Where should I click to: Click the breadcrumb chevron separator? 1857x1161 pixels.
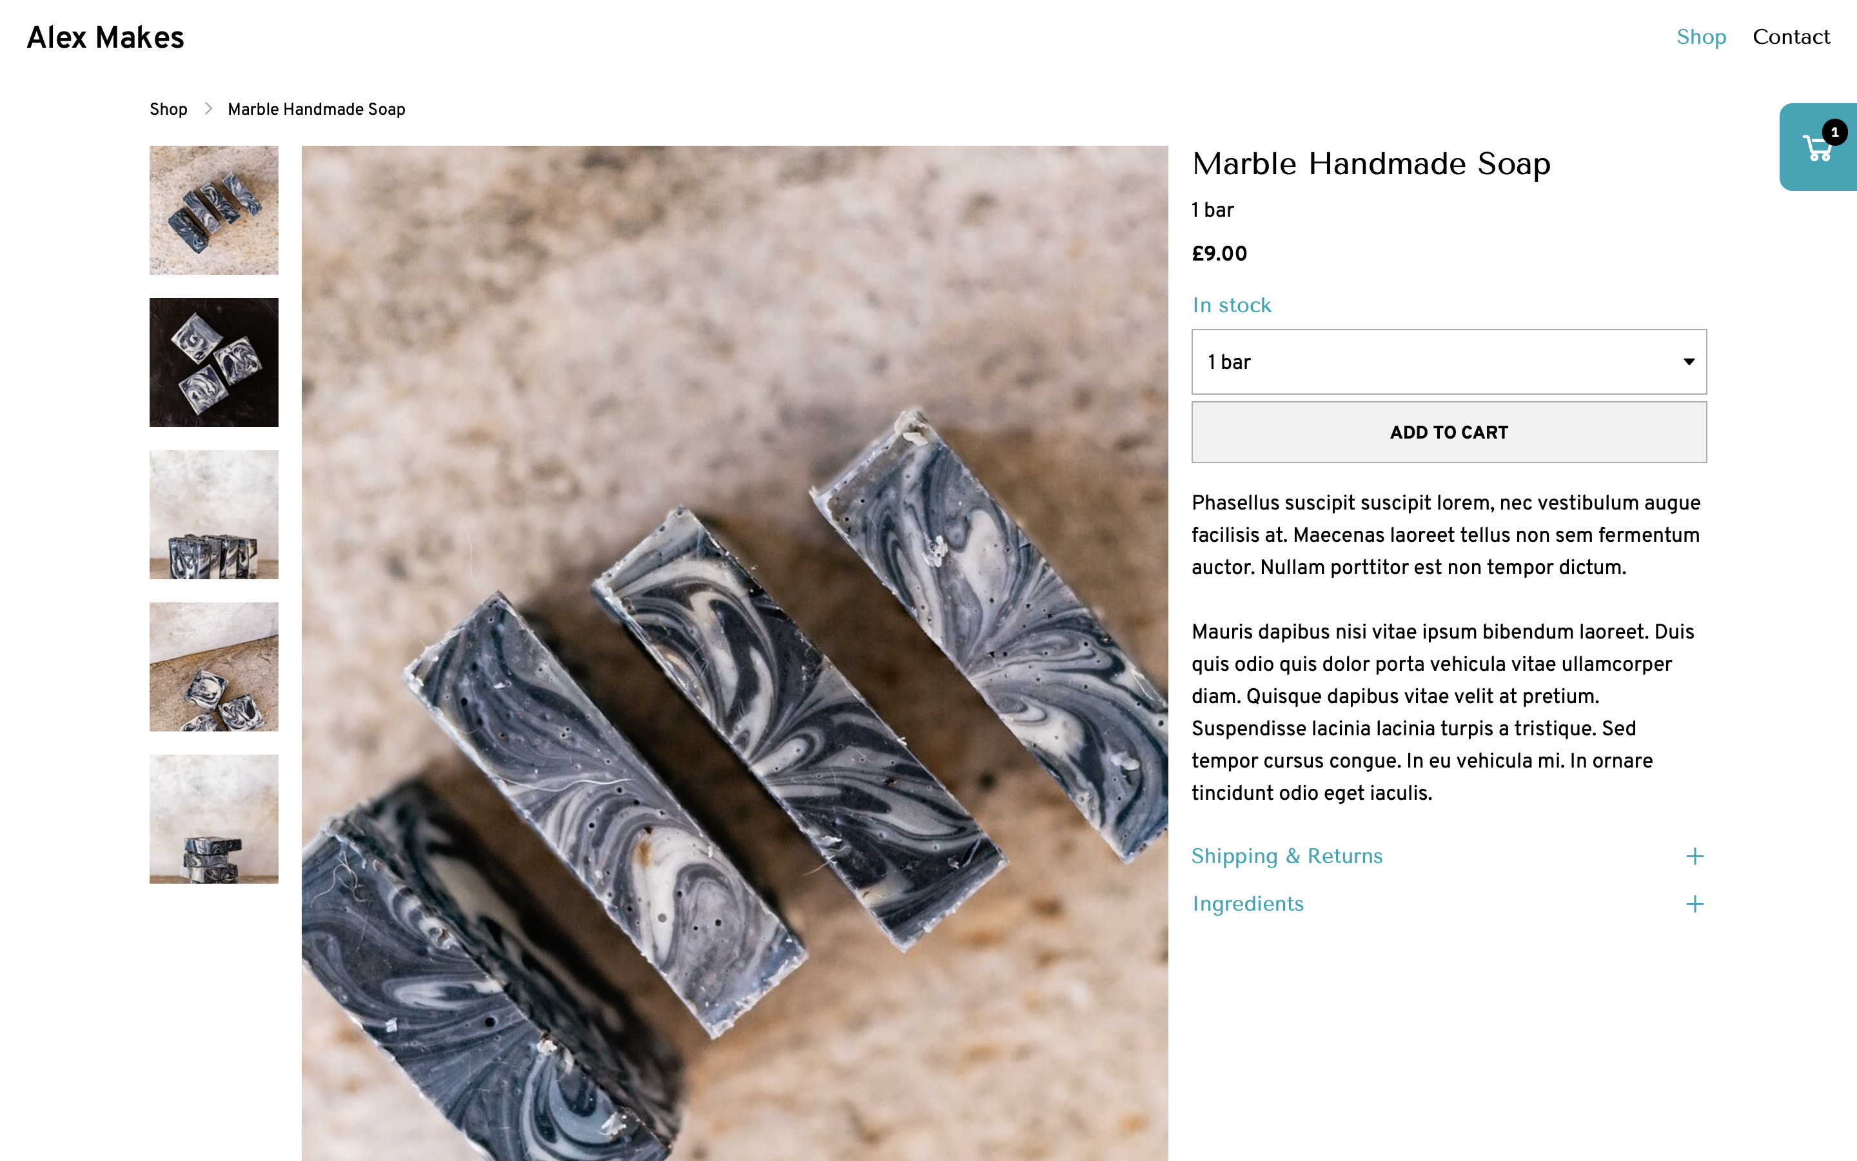click(x=208, y=109)
